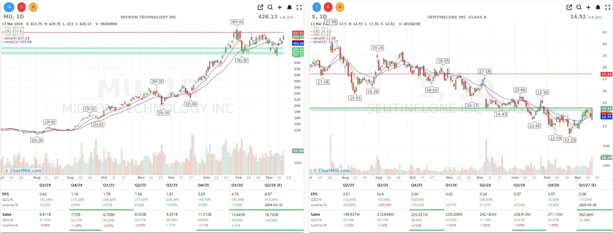Click blue 403.68 EMA axis tag
The width and height of the screenshot is (613, 233).
click(298, 44)
